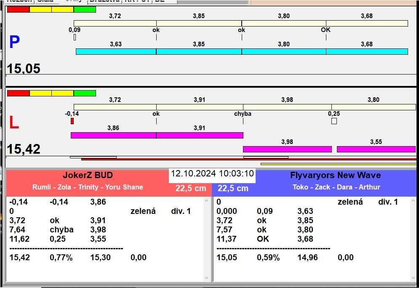Click the "7,57" split in Flyvaryors list
419x288 pixels.
pos(224,229)
